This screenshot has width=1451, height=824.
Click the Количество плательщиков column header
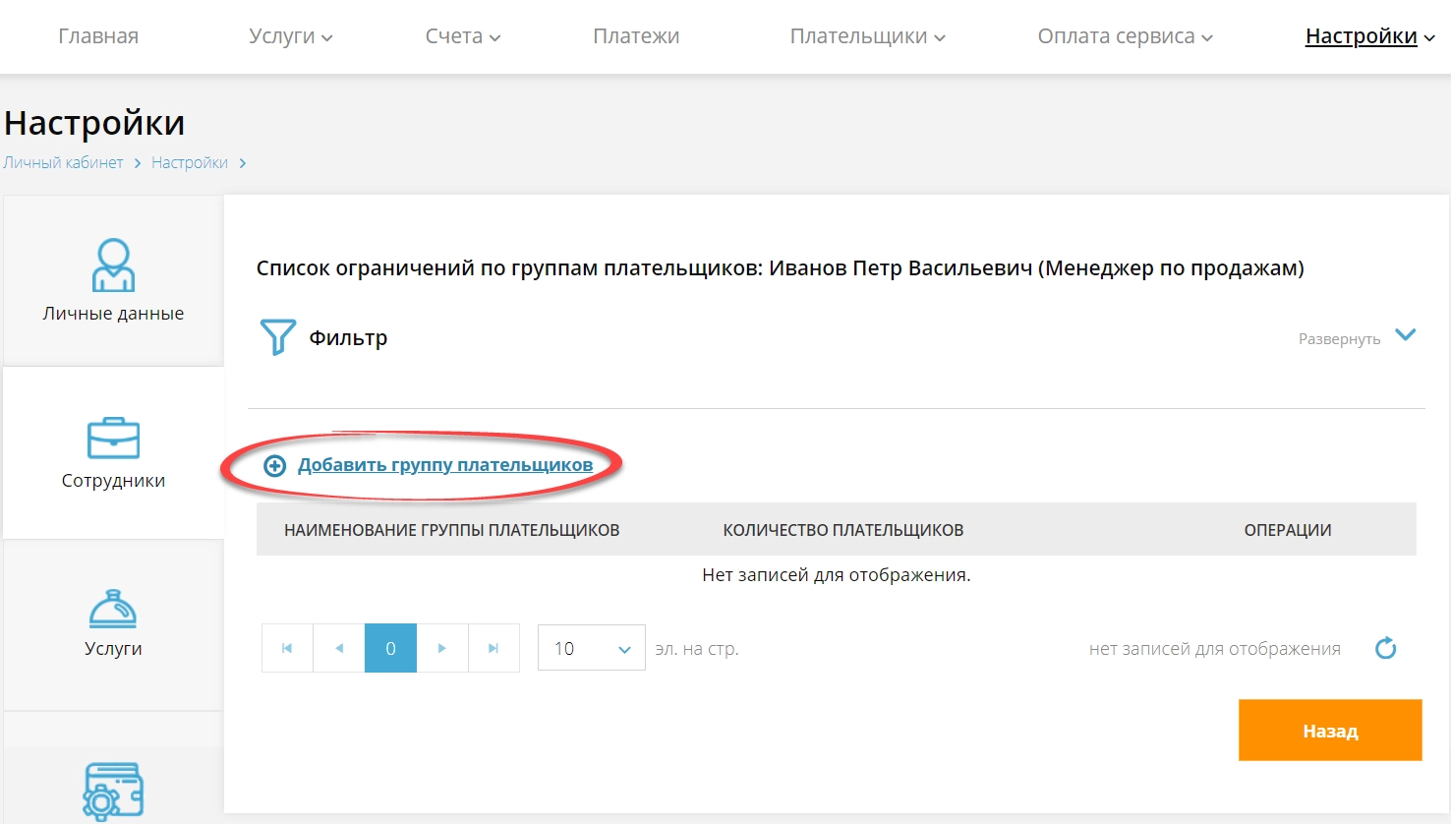click(x=843, y=530)
